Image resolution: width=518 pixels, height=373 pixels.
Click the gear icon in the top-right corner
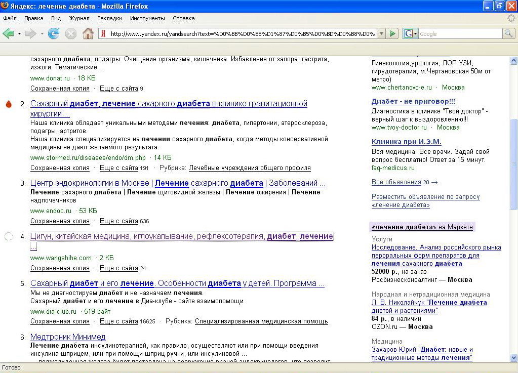click(509, 18)
